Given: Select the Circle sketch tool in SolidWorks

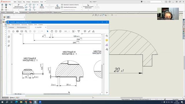Looking at the screenshot, I should point(30,5).
